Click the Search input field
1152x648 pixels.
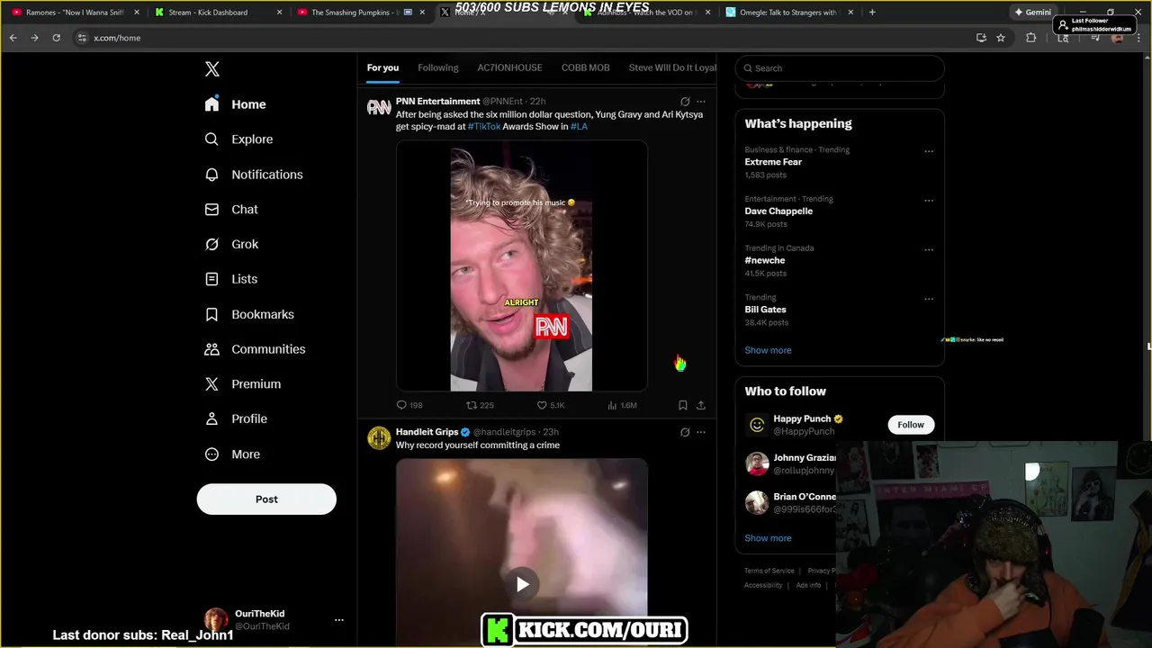tap(840, 68)
